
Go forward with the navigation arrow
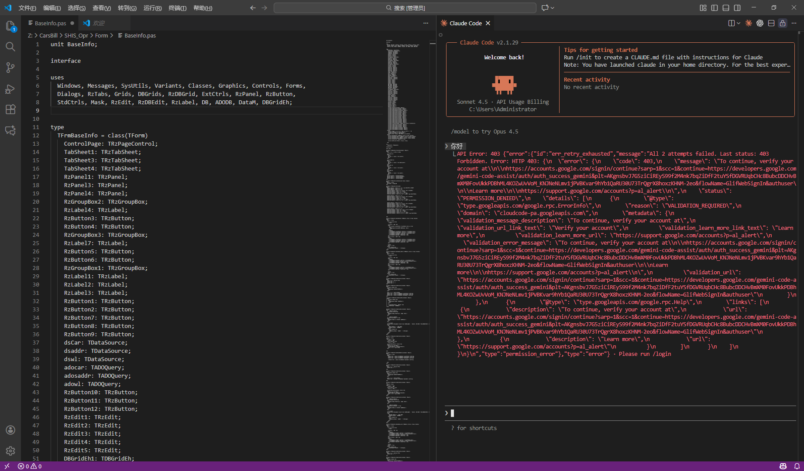pyautogui.click(x=264, y=8)
